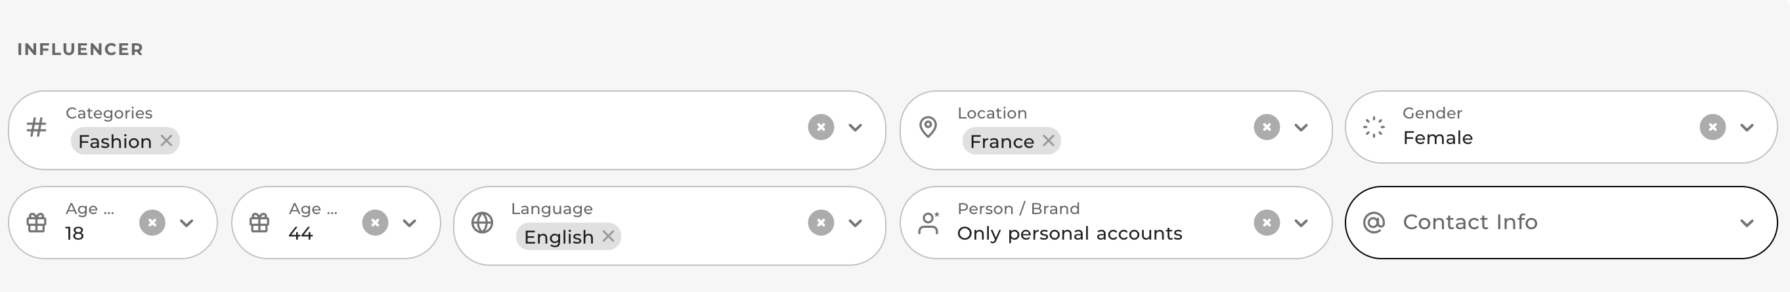Clear the maximum age value 44
The height and width of the screenshot is (292, 1790).
[375, 223]
